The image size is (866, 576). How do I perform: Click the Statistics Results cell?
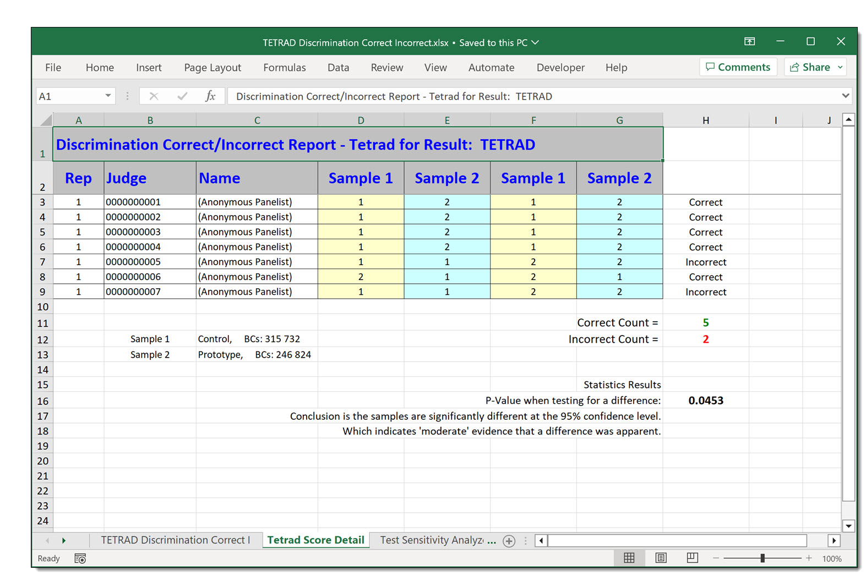click(x=622, y=385)
